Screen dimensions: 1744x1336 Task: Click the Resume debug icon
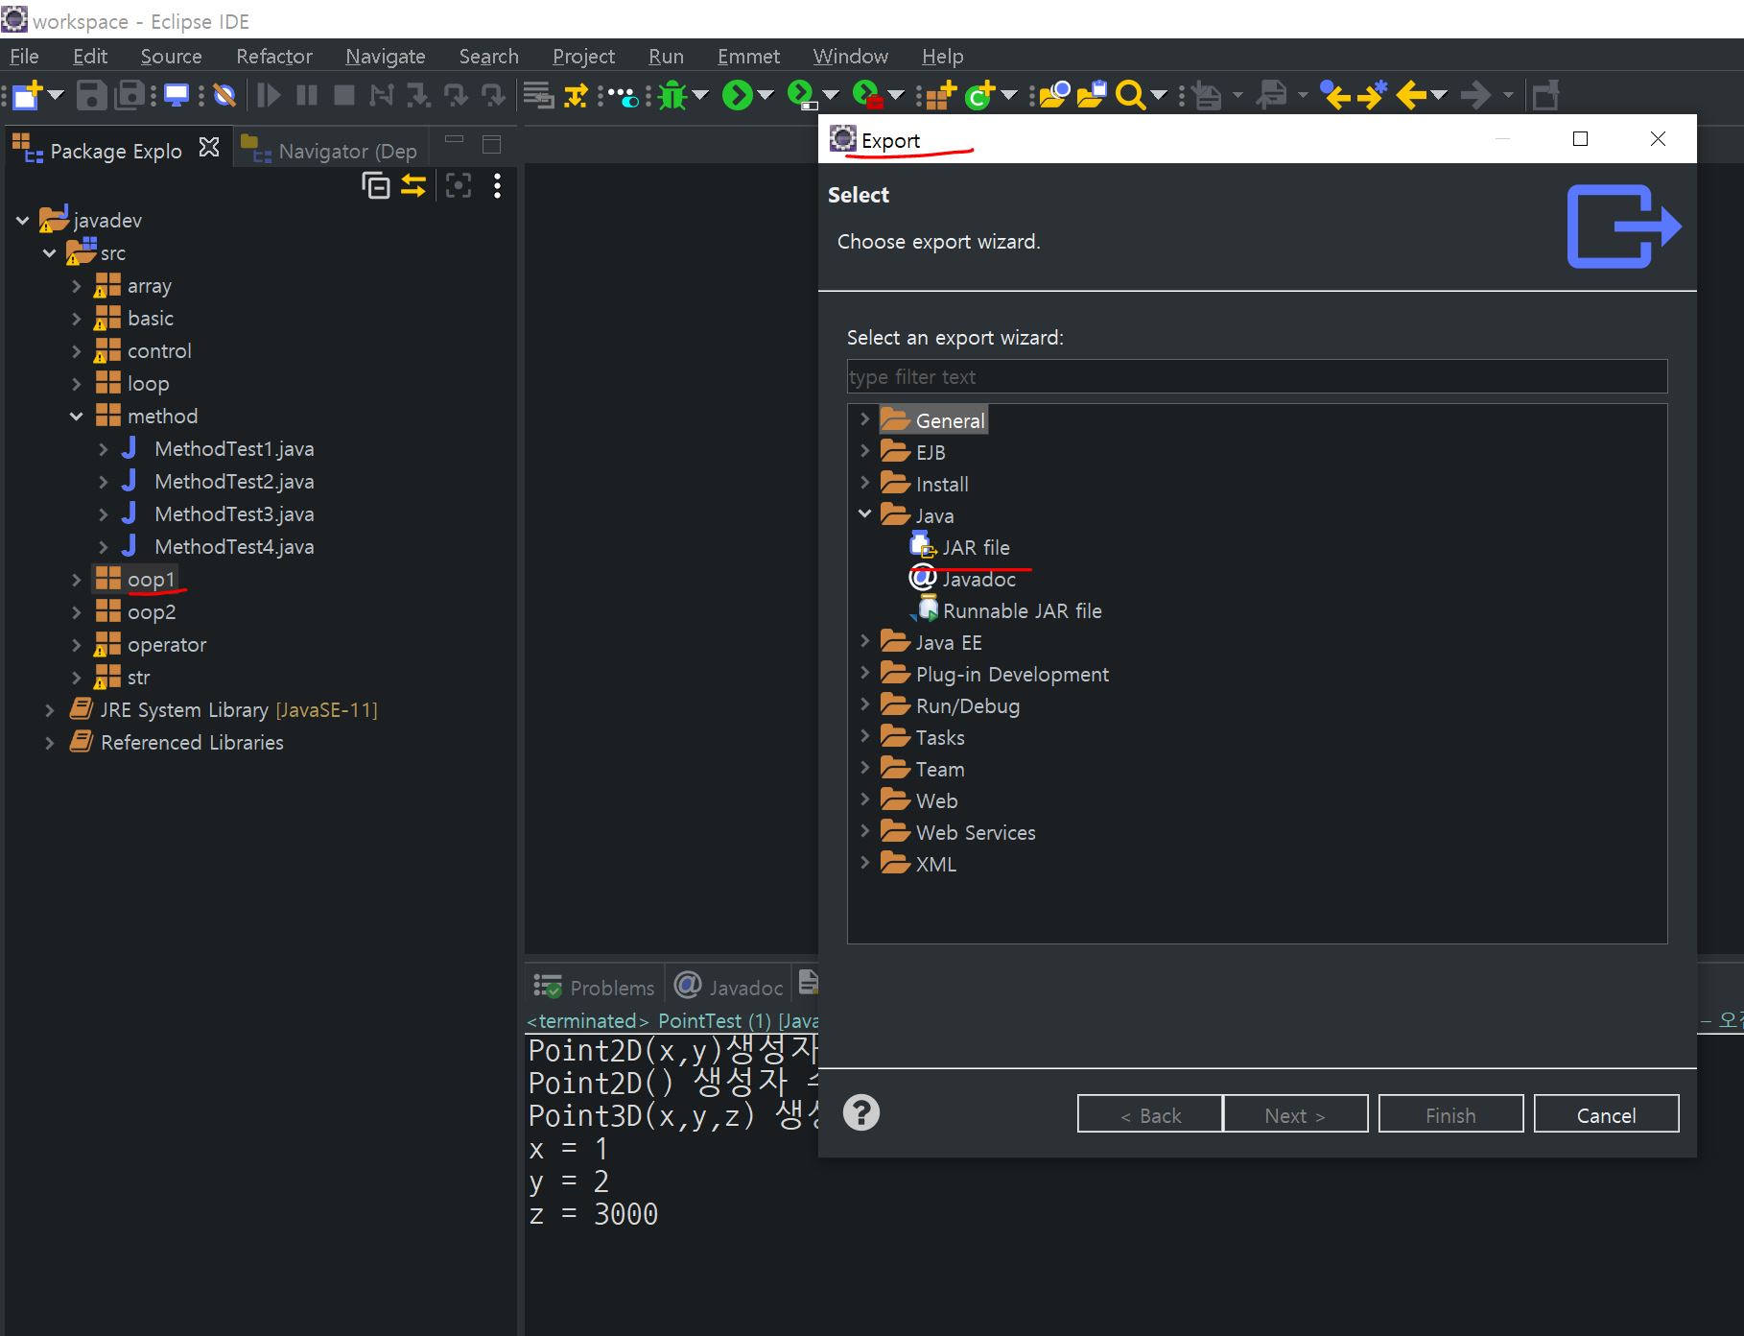[269, 95]
